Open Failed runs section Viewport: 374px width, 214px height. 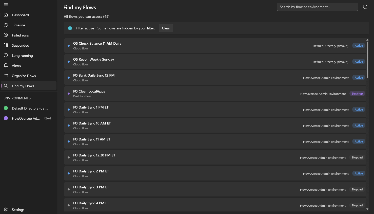pos(29,35)
